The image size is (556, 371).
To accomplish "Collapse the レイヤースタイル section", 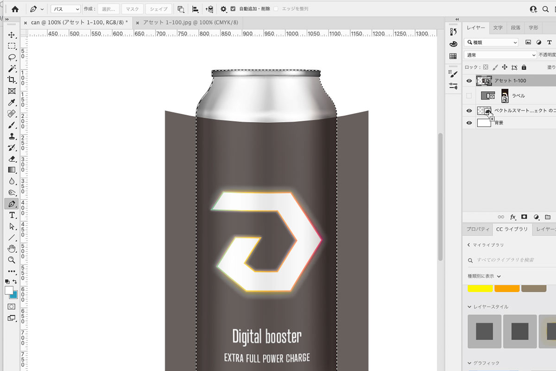I will click(470, 307).
